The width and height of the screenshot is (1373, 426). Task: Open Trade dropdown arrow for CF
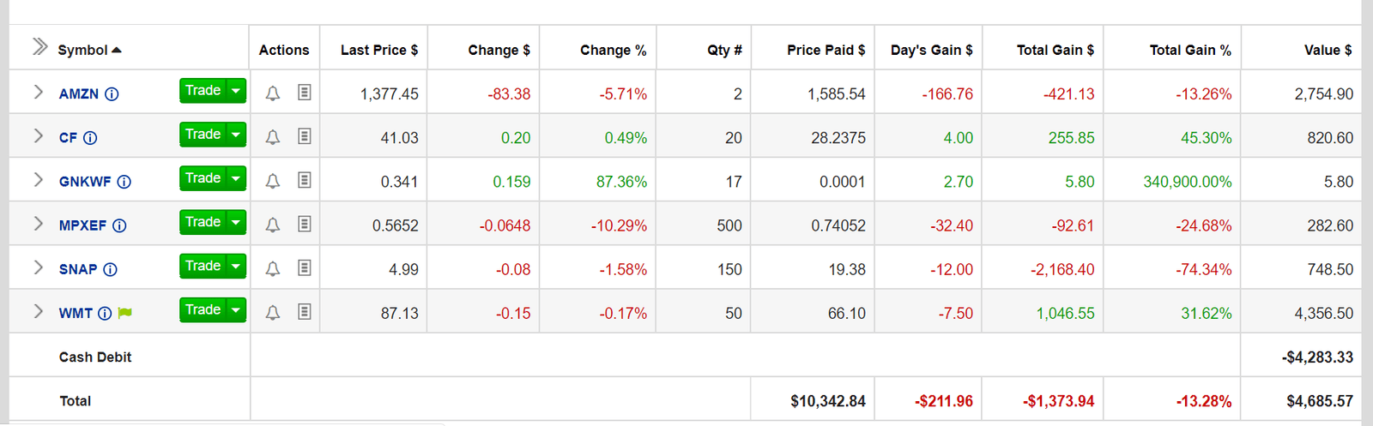point(236,135)
